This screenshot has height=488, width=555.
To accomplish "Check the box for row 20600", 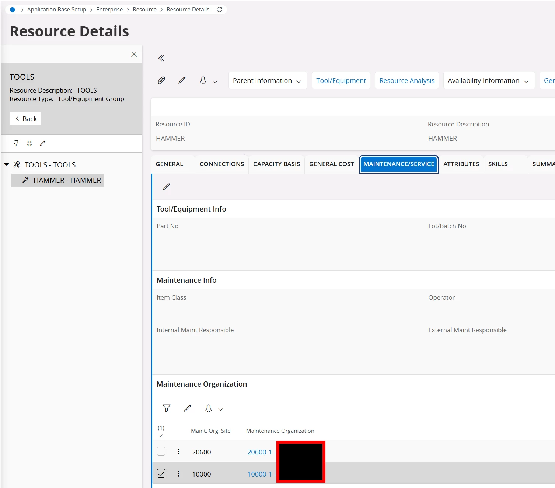I will (161, 452).
